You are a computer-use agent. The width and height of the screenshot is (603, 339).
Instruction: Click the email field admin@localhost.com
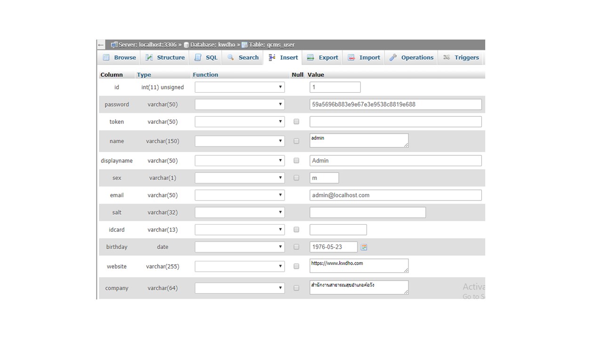(x=396, y=195)
